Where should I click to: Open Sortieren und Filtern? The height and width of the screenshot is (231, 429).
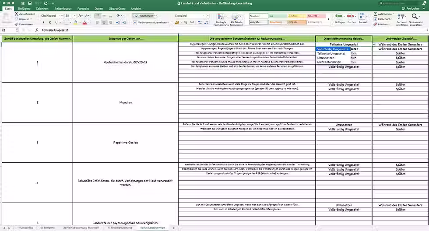(x=402, y=20)
